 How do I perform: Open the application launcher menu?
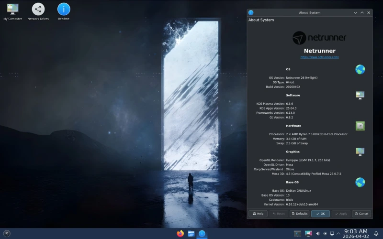click(x=7, y=234)
